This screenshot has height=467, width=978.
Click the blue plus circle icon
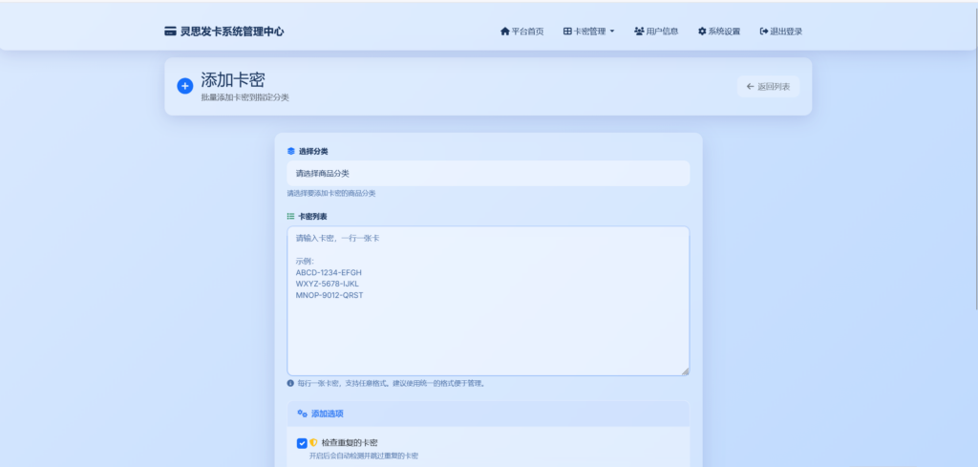coord(185,86)
